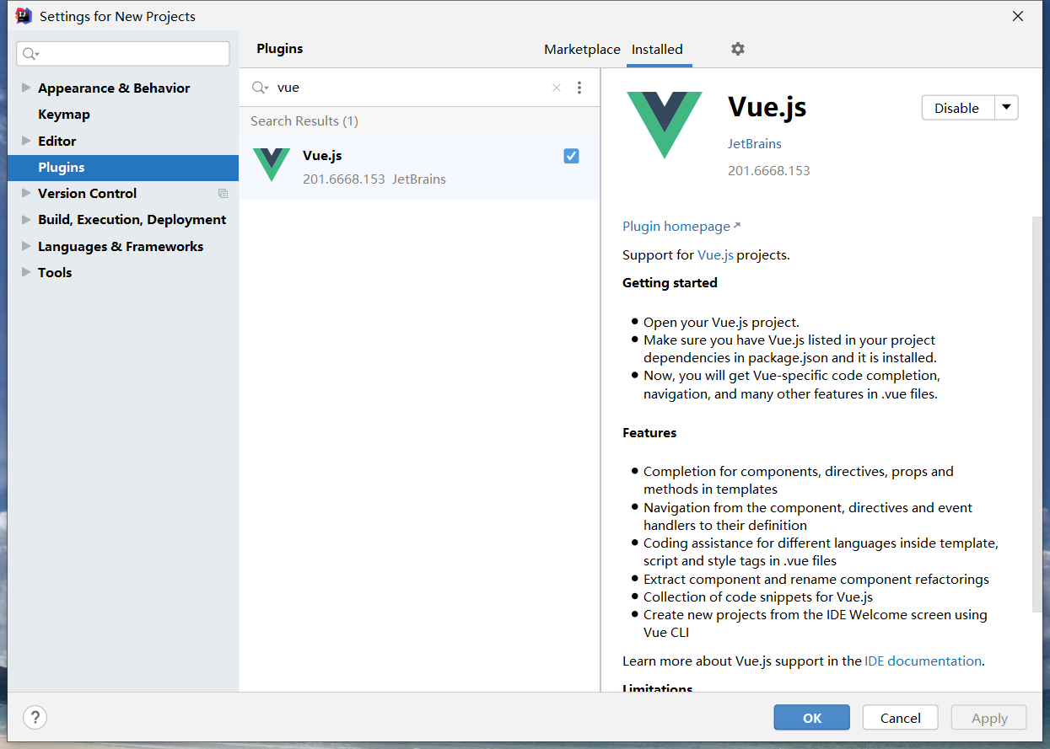Screen dimensions: 1050x749
Task: Uncheck the Vue.js plugin enabled checkbox
Action: 571,156
